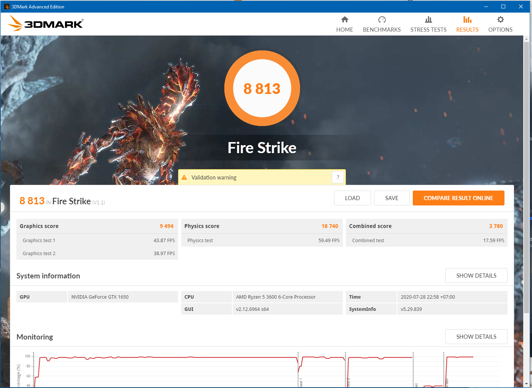Show details for System information

[x=476, y=276]
